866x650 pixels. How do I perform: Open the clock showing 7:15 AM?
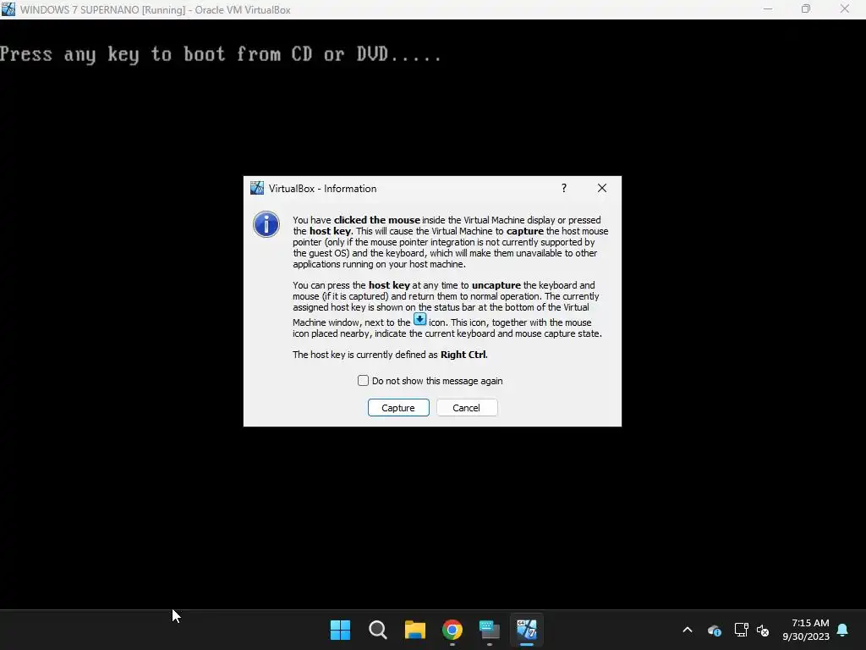(x=806, y=630)
